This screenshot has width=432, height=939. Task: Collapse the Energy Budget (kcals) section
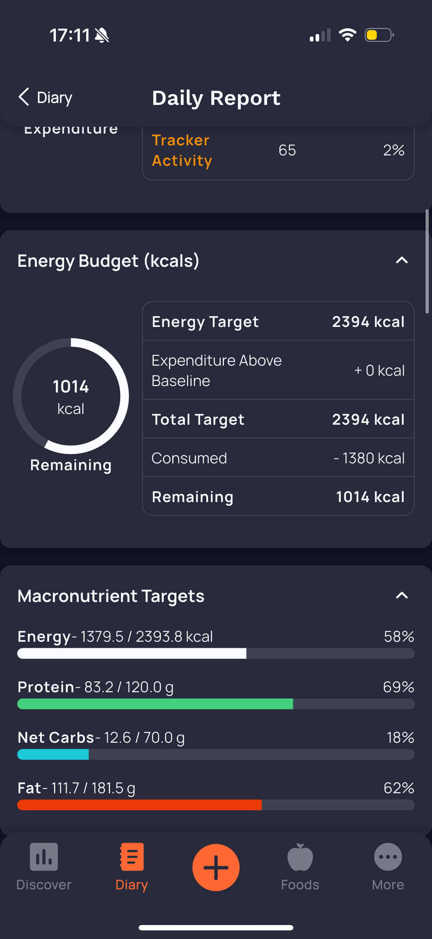[x=402, y=260]
